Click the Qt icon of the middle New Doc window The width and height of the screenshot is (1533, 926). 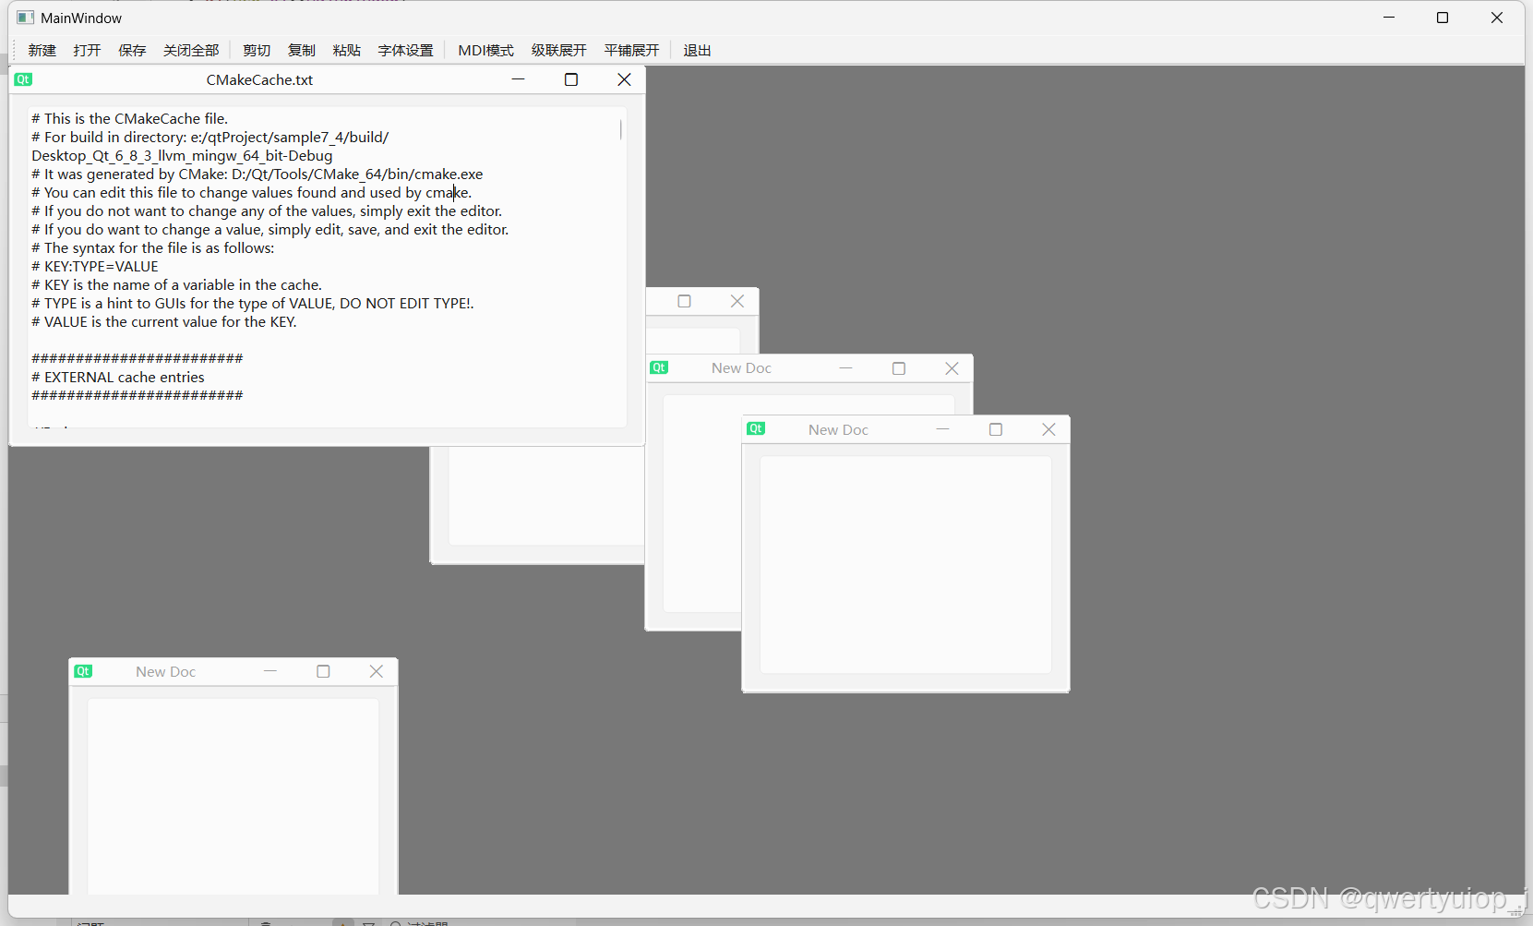point(659,367)
